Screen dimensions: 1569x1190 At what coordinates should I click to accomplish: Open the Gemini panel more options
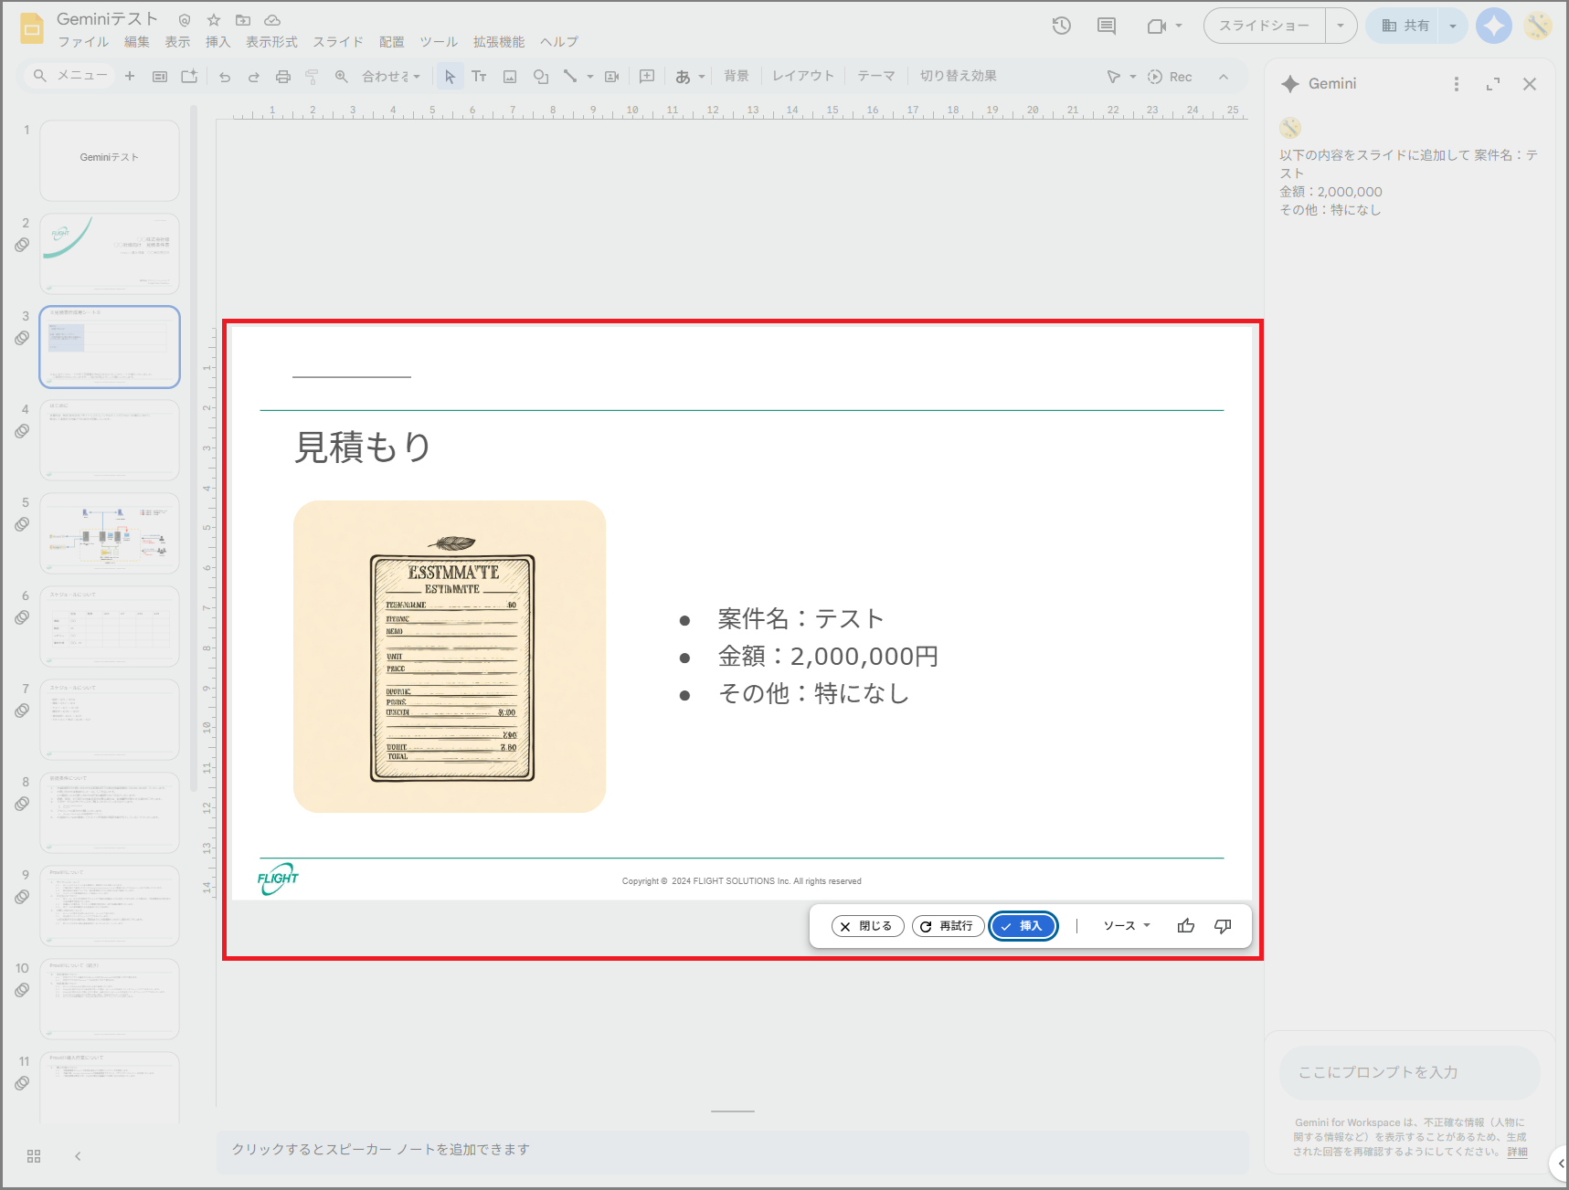[1457, 84]
